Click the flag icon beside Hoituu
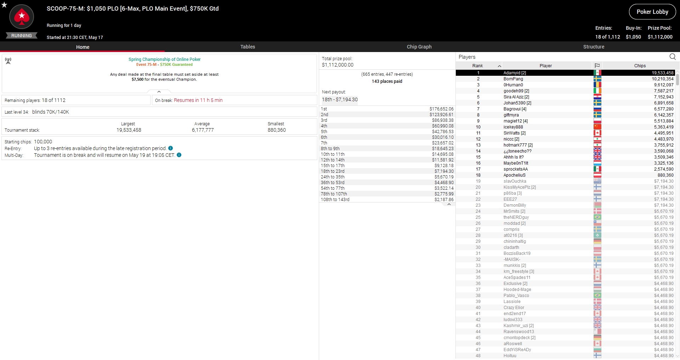The height and width of the screenshot is (360, 680). coord(597,356)
